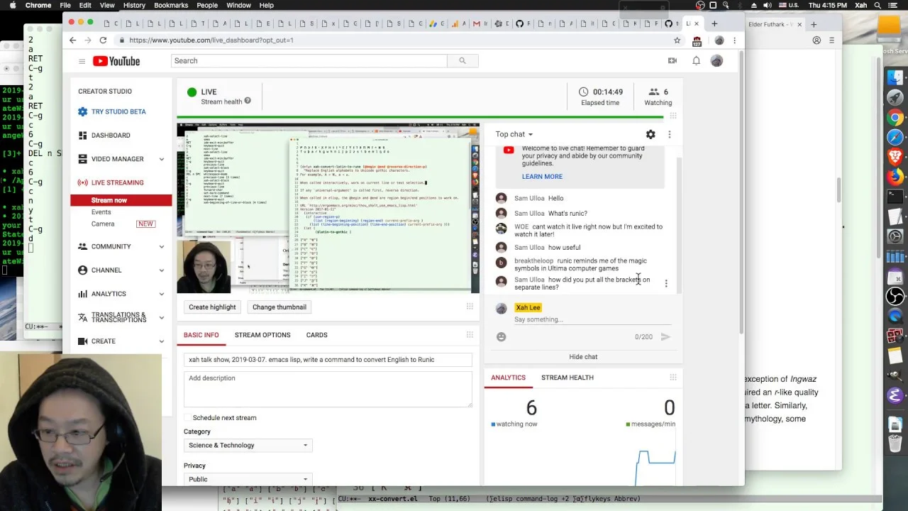Open the create video camera icon
Screen dimensions: 908x511
[672, 61]
